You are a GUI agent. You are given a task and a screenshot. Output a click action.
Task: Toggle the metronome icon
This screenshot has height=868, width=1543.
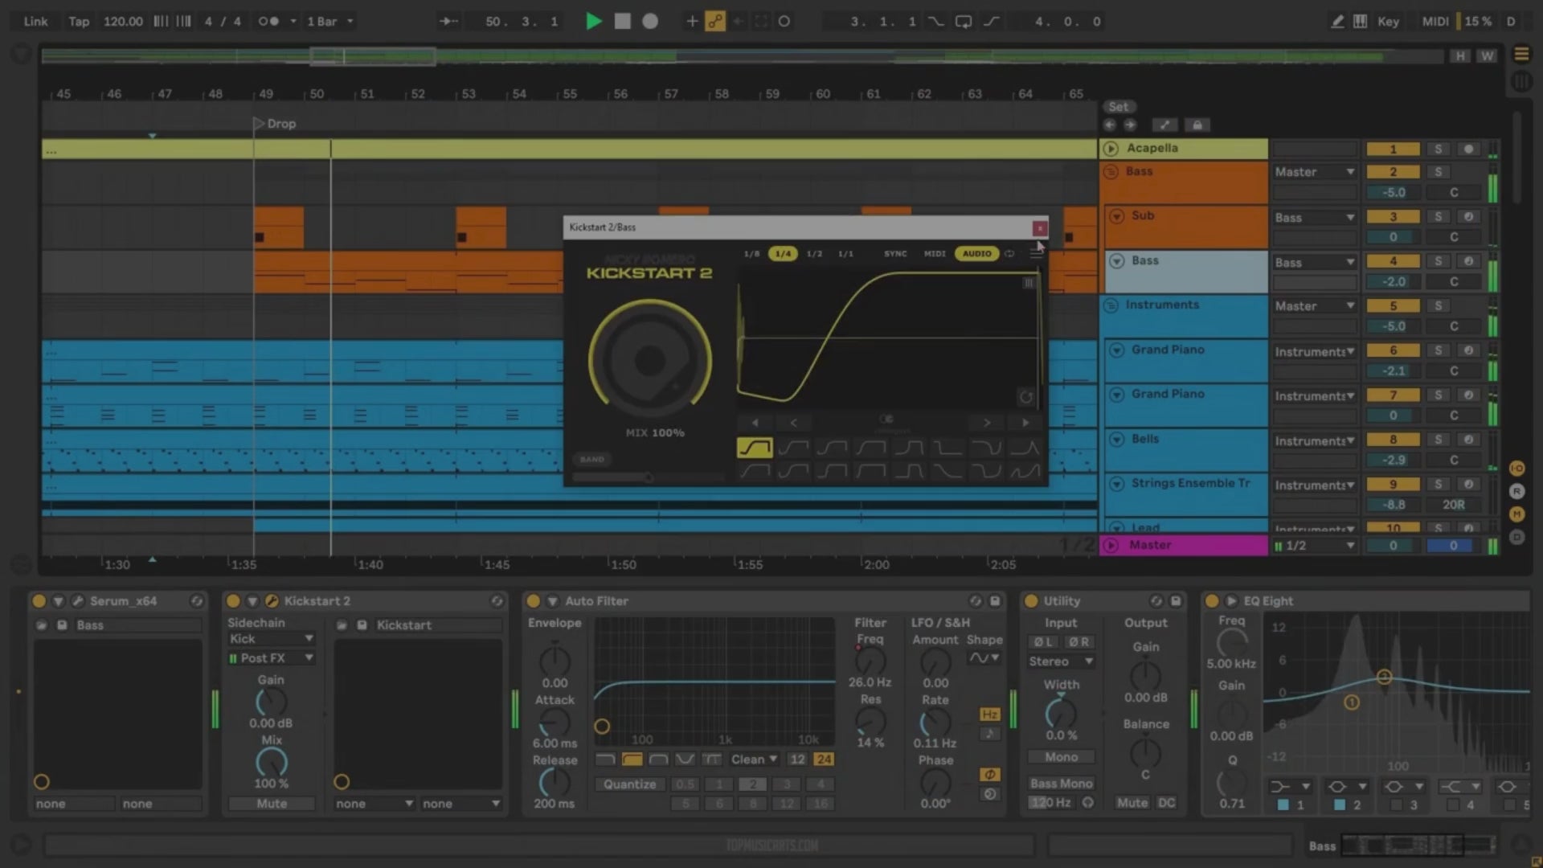click(x=268, y=22)
